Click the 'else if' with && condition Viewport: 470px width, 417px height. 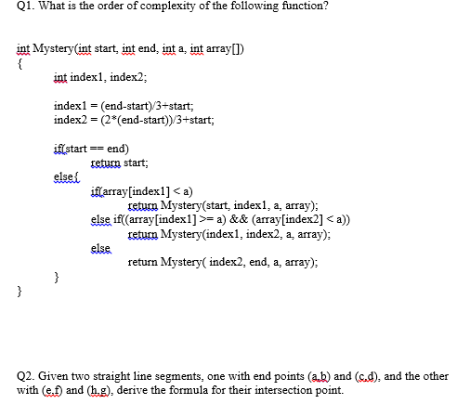[x=220, y=220]
